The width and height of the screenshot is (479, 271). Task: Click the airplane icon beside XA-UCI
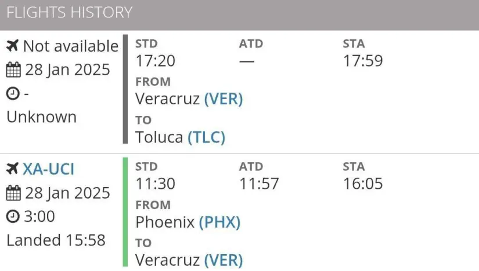point(13,169)
